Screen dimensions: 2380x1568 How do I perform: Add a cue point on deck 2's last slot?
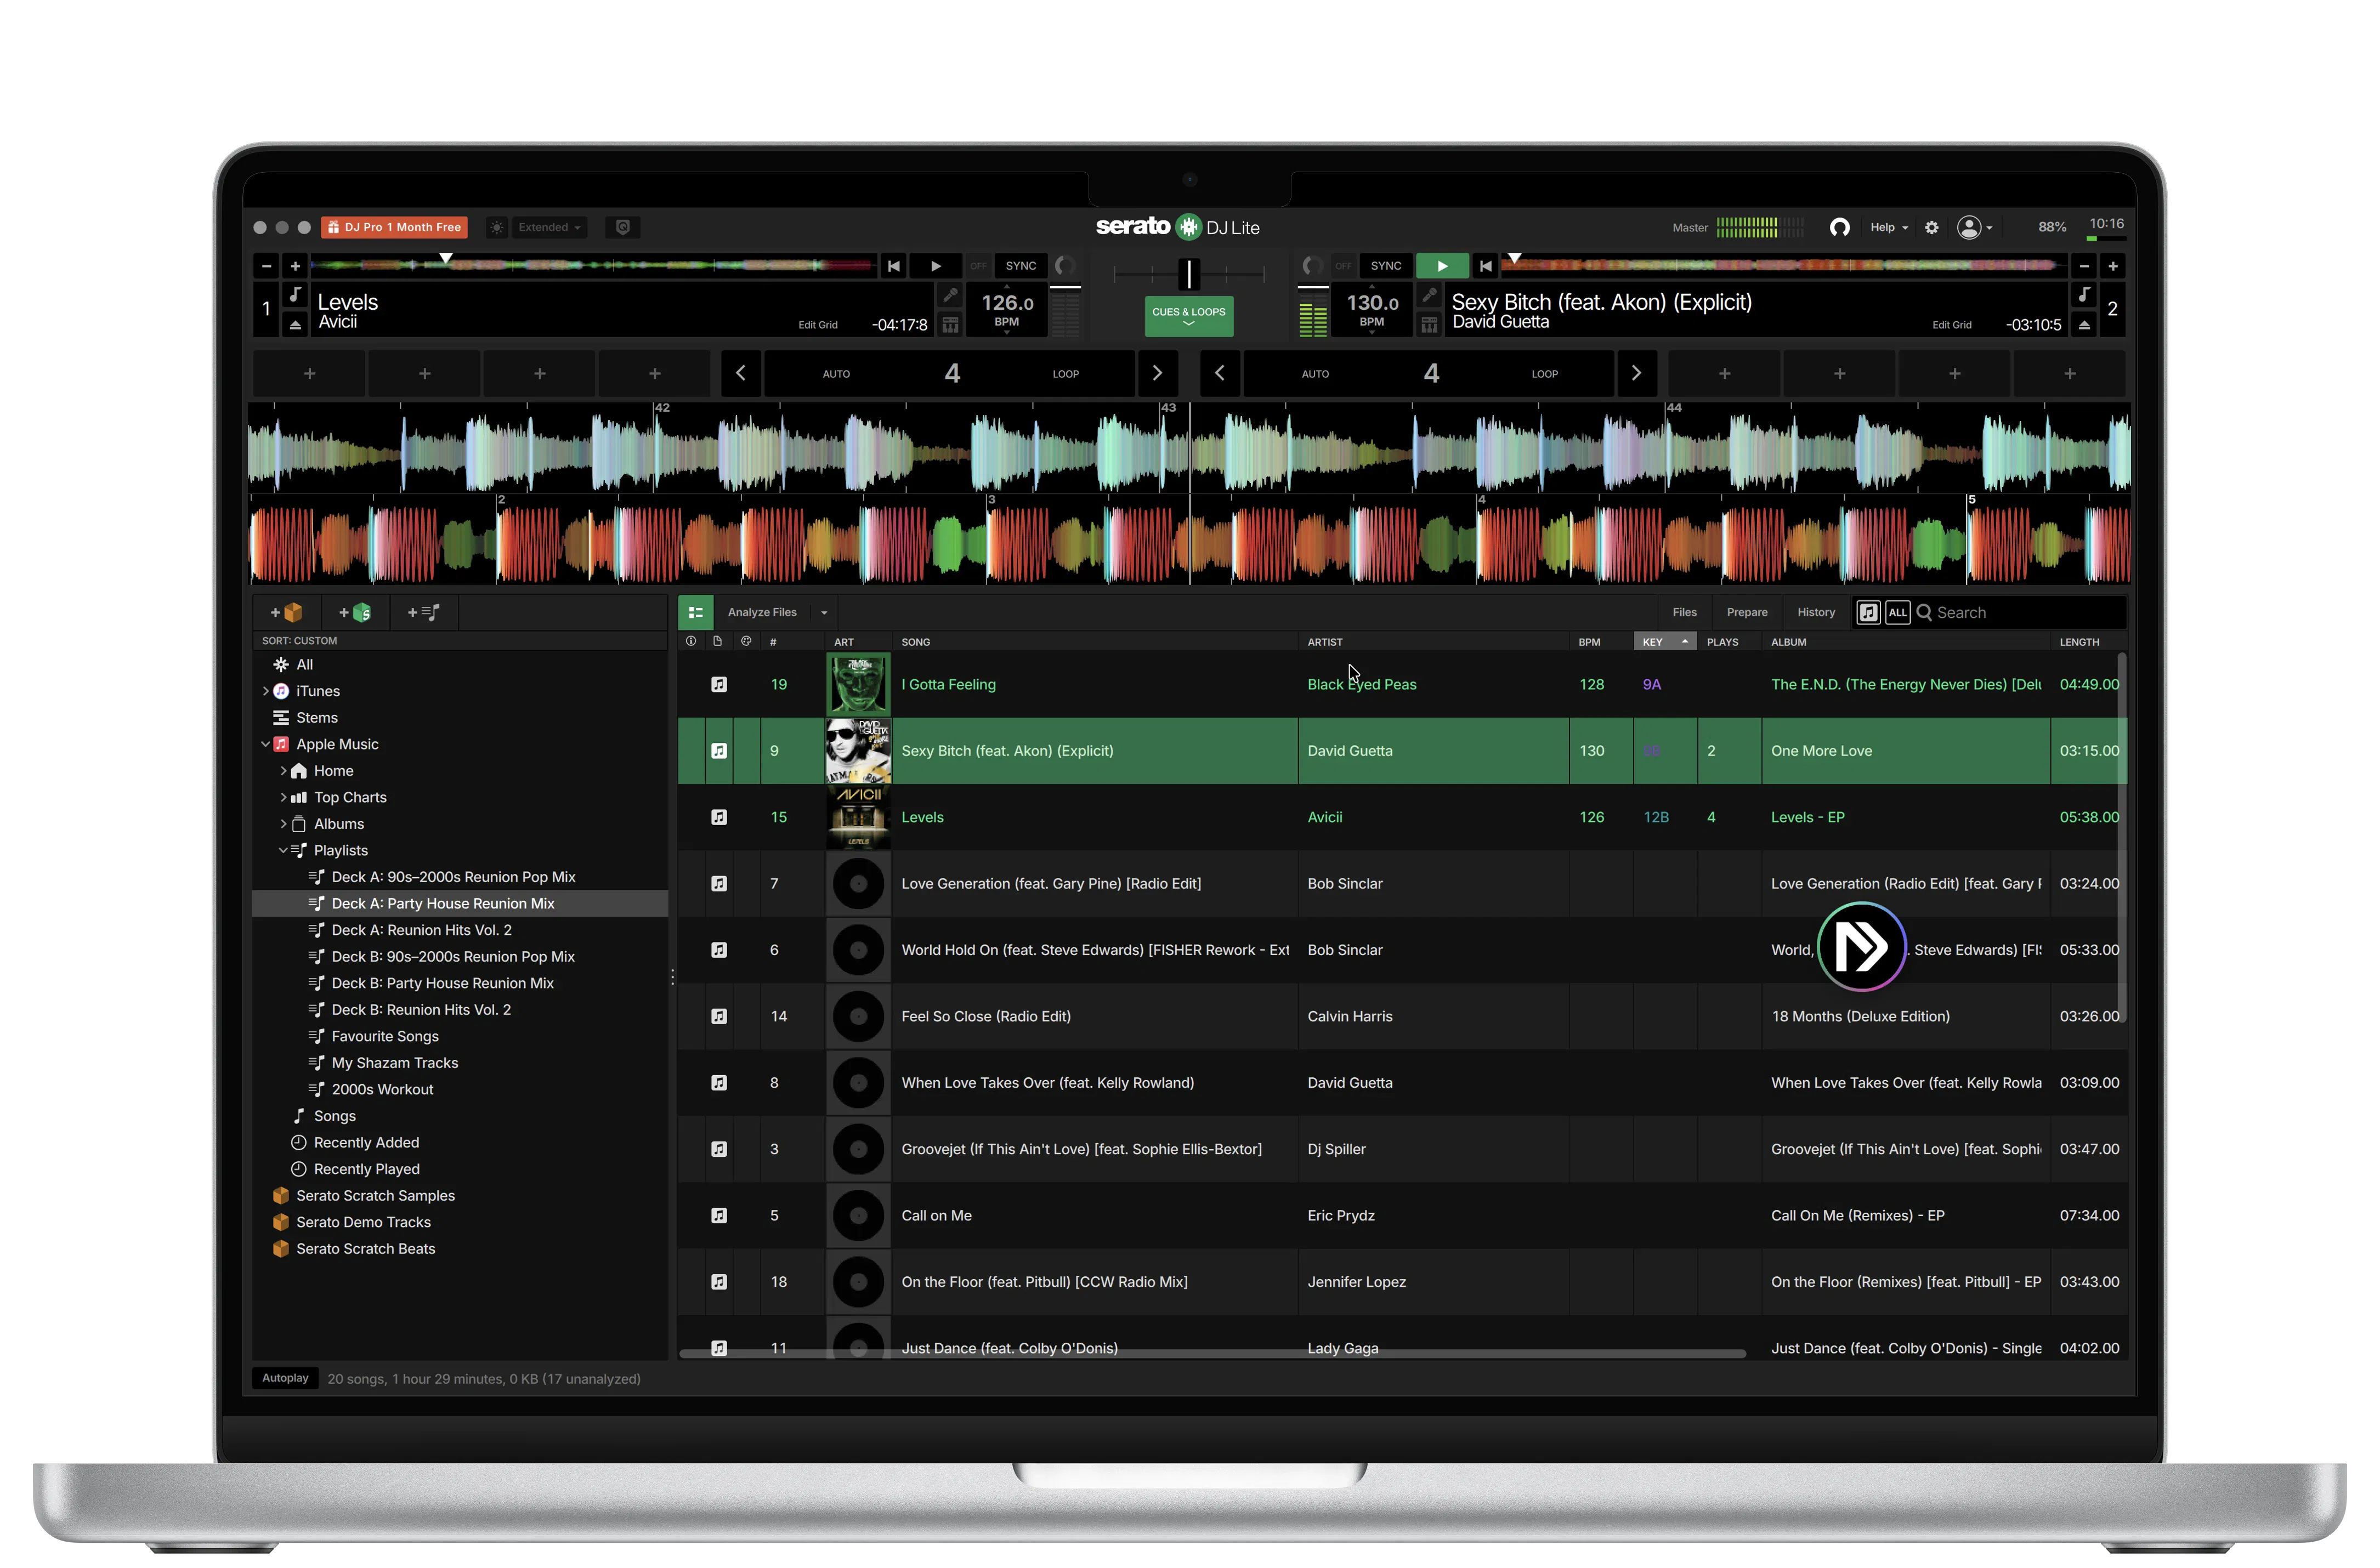pos(2070,373)
